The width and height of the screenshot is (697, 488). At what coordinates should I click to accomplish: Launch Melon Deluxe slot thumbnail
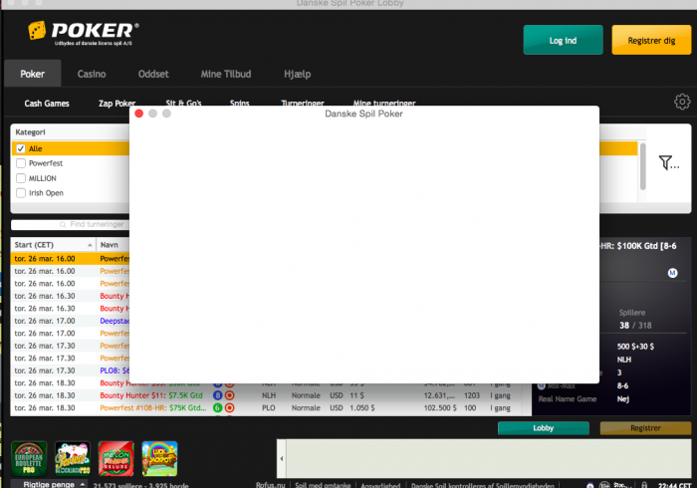click(x=116, y=459)
